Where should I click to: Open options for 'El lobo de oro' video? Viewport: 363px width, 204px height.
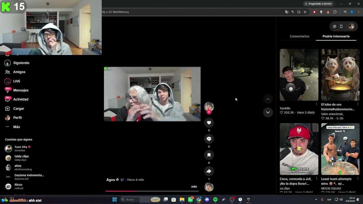(x=358, y=104)
